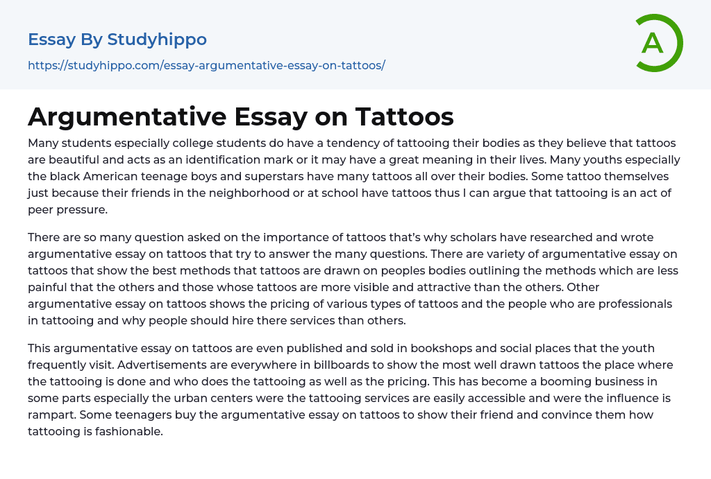Screen dimensions: 711x479
Task: Click the line starting "There are so many question"
Action: pos(340,238)
